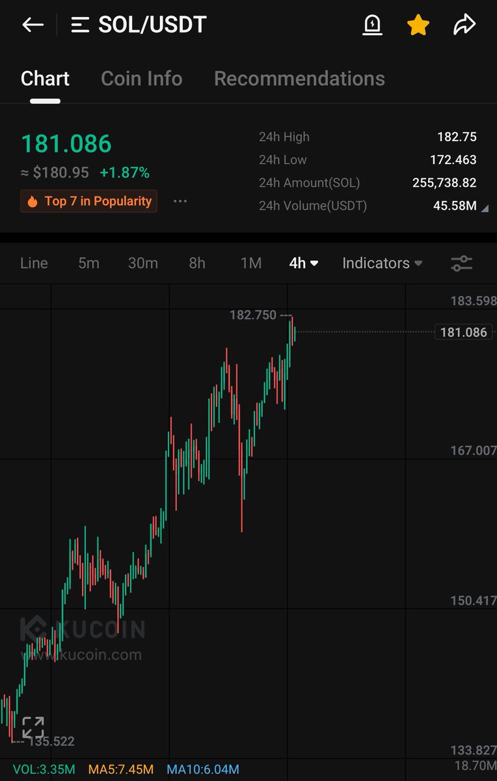This screenshot has width=497, height=781.
Task: Tap the 24h Amount value 255,738.82
Action: 444,183
